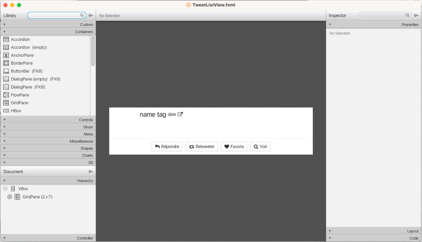Click the file icon in title bar
422x242 pixels.
[x=188, y=5]
